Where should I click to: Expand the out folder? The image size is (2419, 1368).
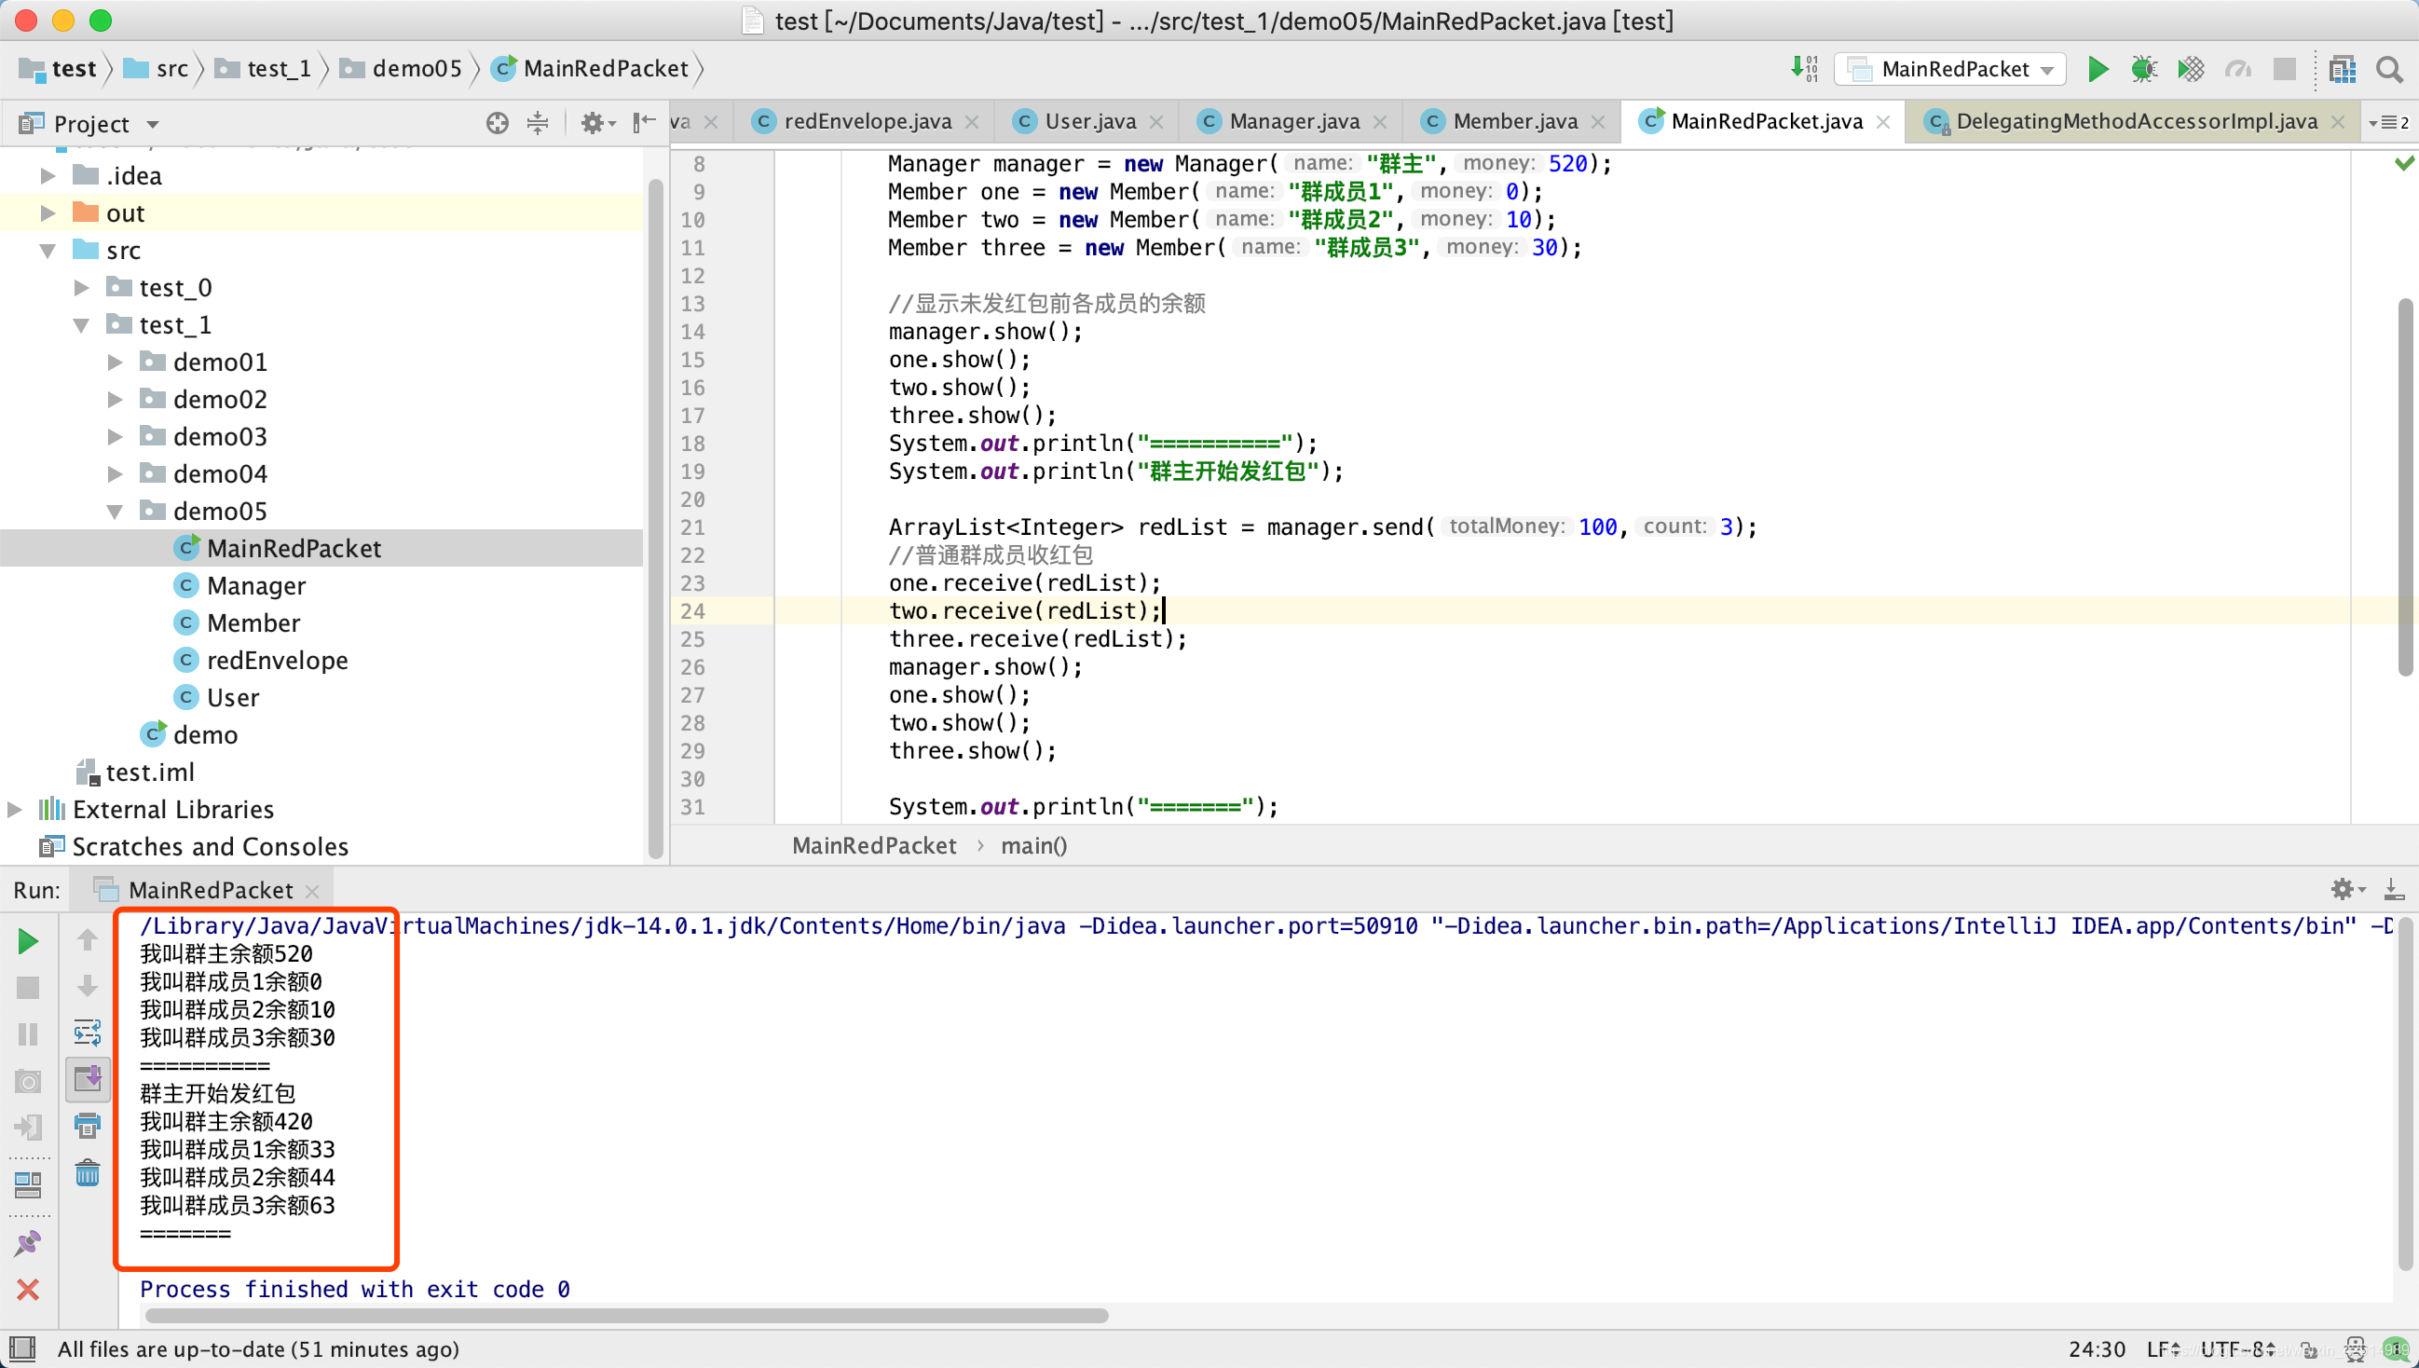pos(47,213)
